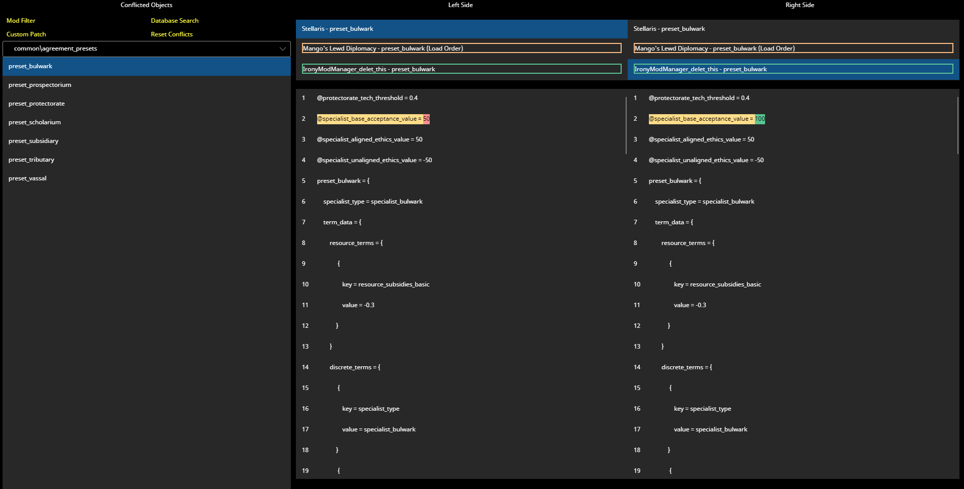Image resolution: width=964 pixels, height=489 pixels.
Task: Click "key = specialist_type" in Right Side code
Action: pos(702,409)
